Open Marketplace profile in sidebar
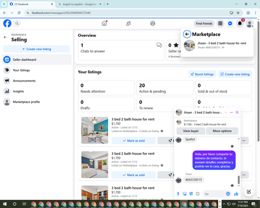Screen dimensions: 260x208 pyautogui.click(x=36, y=102)
